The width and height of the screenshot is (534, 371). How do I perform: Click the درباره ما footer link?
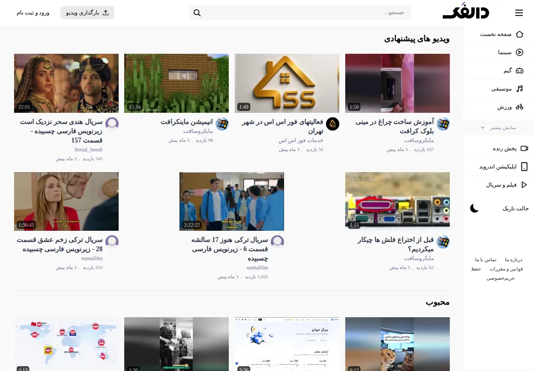514,260
